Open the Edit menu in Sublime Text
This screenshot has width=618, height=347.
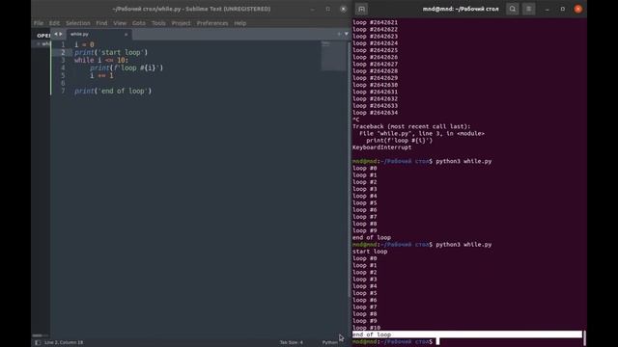coord(54,23)
